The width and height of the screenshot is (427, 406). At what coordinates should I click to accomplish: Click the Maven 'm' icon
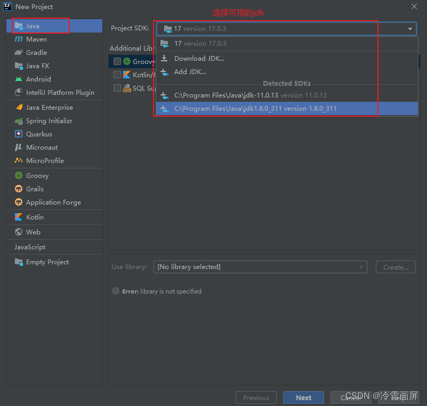pyautogui.click(x=19, y=39)
